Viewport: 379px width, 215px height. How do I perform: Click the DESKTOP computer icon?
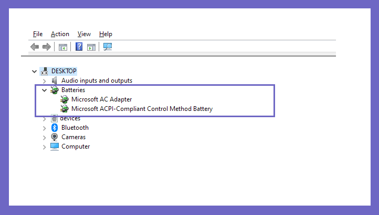(x=45, y=71)
